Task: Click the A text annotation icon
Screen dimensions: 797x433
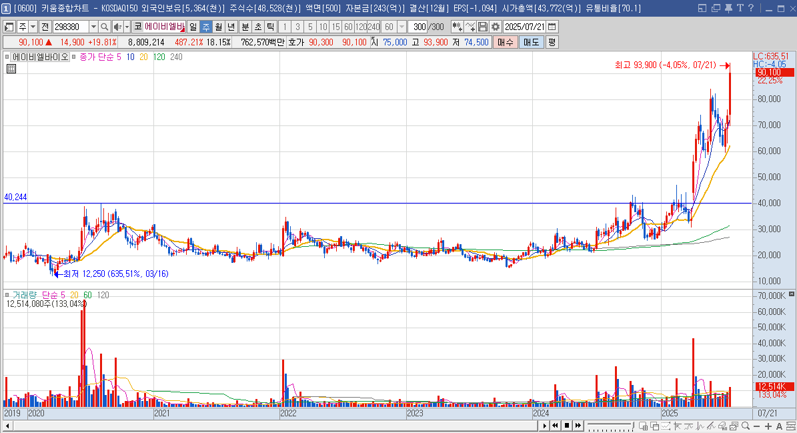Action: 779,426
